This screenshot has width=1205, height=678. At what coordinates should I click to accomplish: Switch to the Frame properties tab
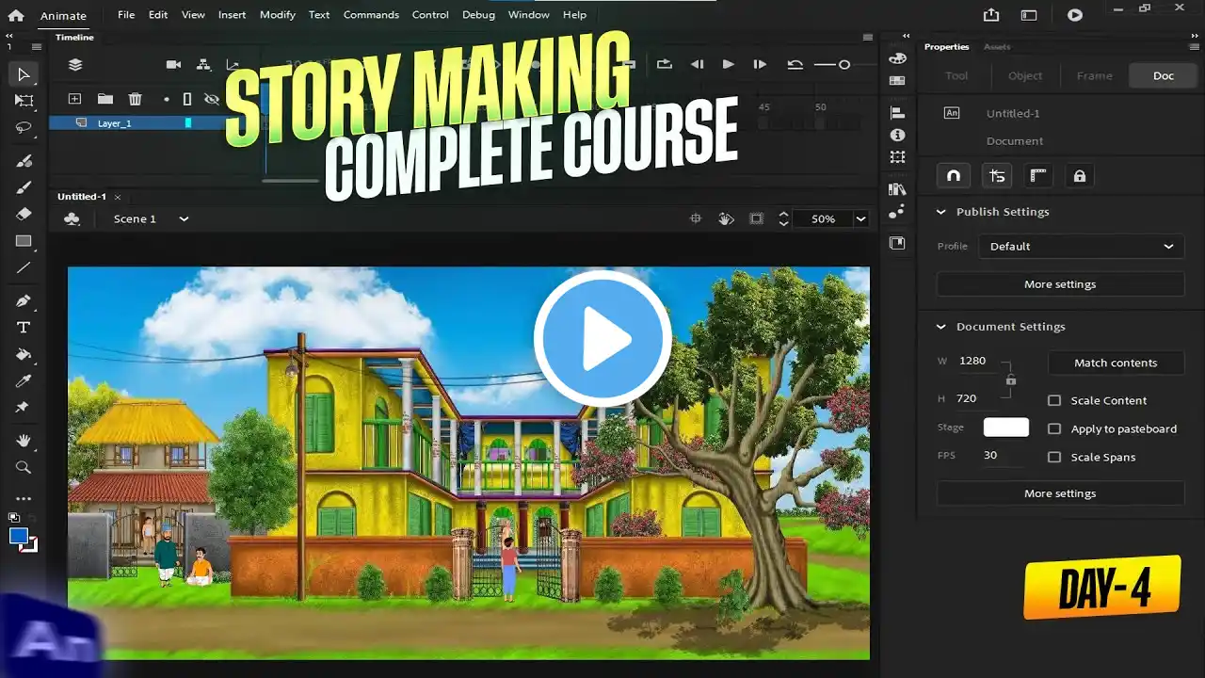point(1095,76)
